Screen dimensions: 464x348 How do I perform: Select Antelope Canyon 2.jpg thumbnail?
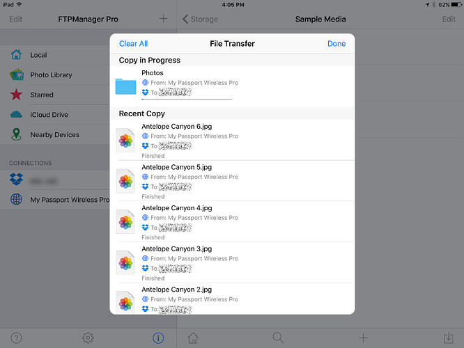(125, 303)
